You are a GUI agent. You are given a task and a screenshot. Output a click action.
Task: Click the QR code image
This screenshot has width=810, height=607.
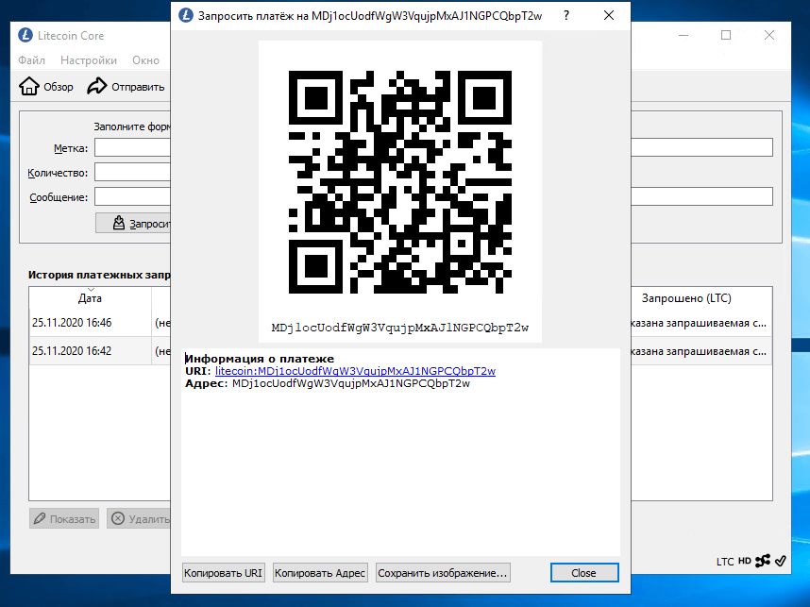[399, 182]
